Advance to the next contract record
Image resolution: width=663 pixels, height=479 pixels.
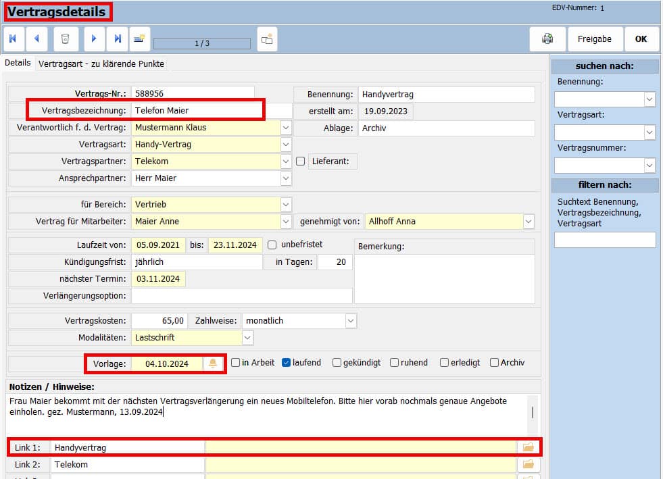pos(94,39)
